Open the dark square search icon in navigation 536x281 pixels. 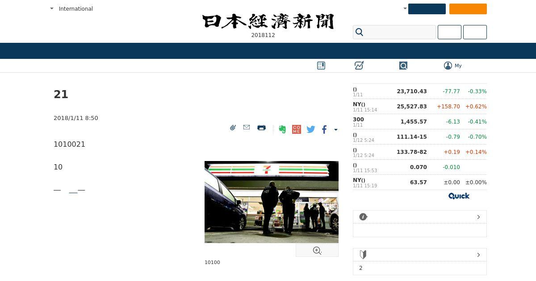[403, 66]
